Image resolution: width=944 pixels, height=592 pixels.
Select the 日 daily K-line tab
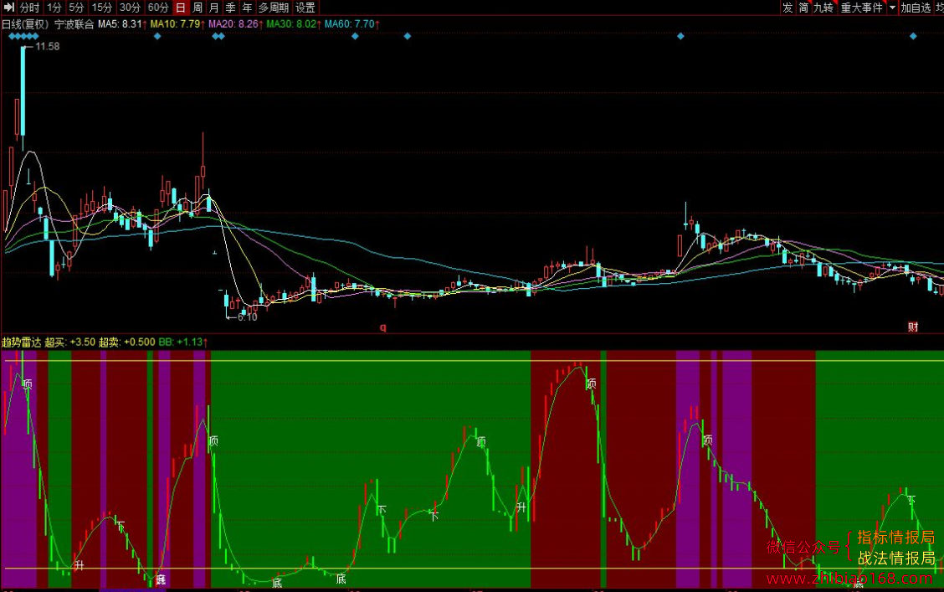coord(181,8)
